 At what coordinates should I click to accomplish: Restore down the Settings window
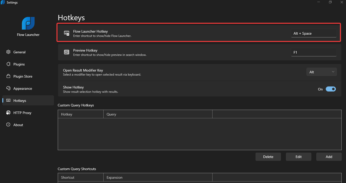pyautogui.click(x=330, y=2)
